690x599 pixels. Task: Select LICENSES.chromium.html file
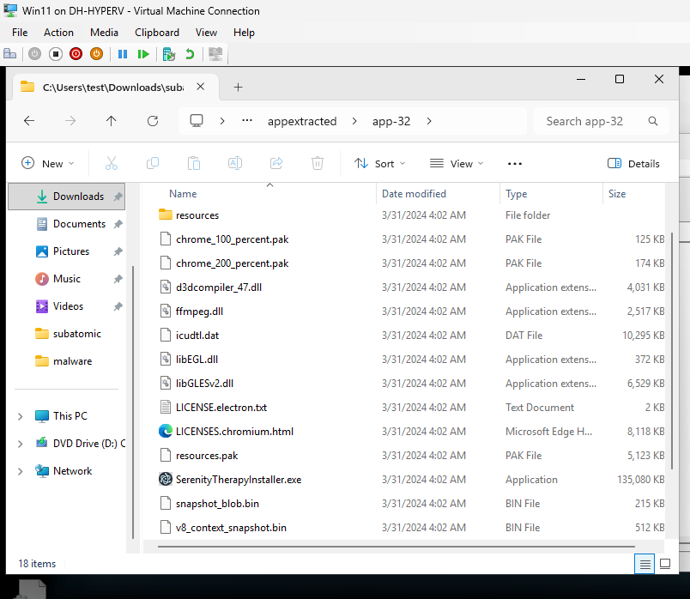(234, 432)
